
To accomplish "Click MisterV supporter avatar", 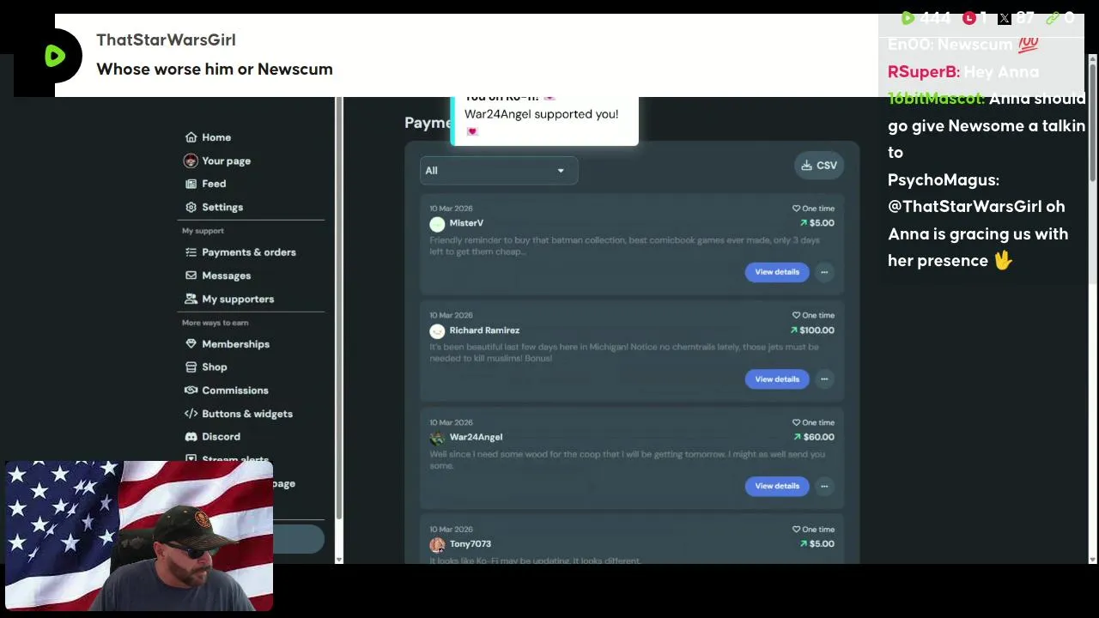I will (437, 224).
